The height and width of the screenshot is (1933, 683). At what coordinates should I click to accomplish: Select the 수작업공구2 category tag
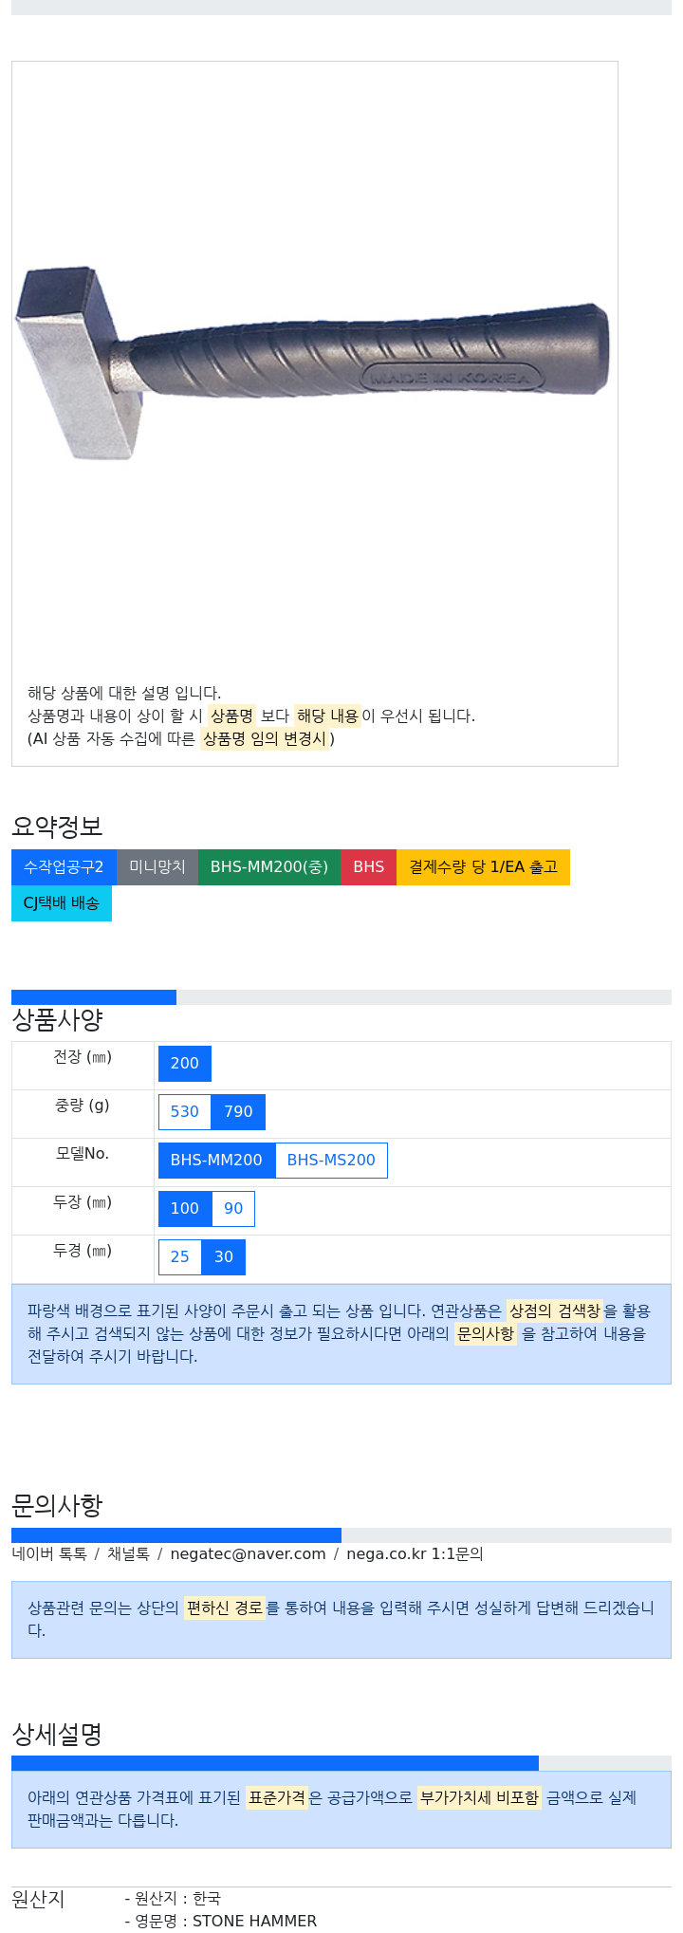pyautogui.click(x=64, y=867)
